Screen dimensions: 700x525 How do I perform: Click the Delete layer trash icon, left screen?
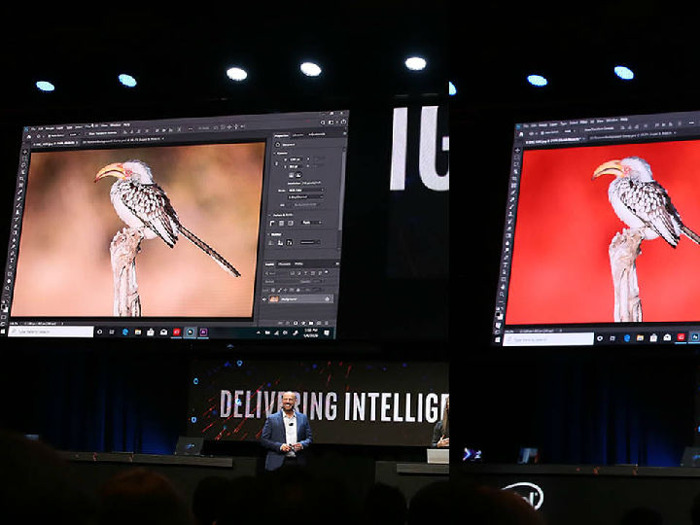tap(327, 323)
